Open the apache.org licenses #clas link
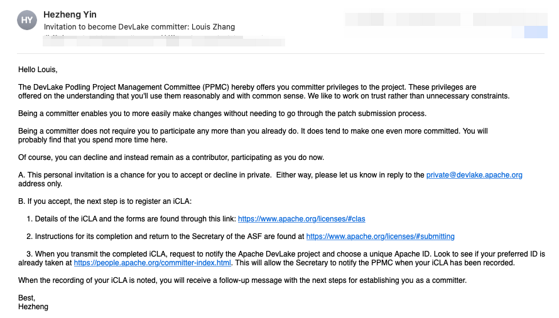The height and width of the screenshot is (318, 559). (301, 219)
